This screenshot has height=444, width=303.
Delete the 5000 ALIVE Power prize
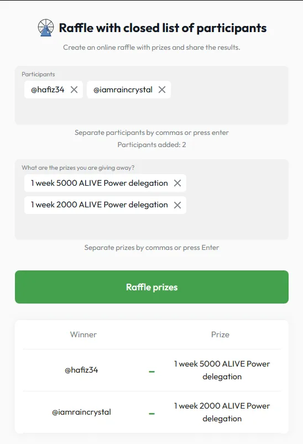(177, 183)
